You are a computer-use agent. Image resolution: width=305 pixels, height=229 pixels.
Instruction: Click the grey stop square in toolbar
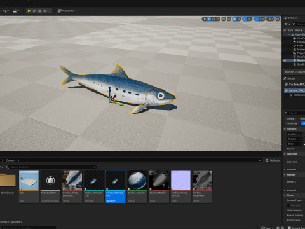pyautogui.click(x=39, y=11)
